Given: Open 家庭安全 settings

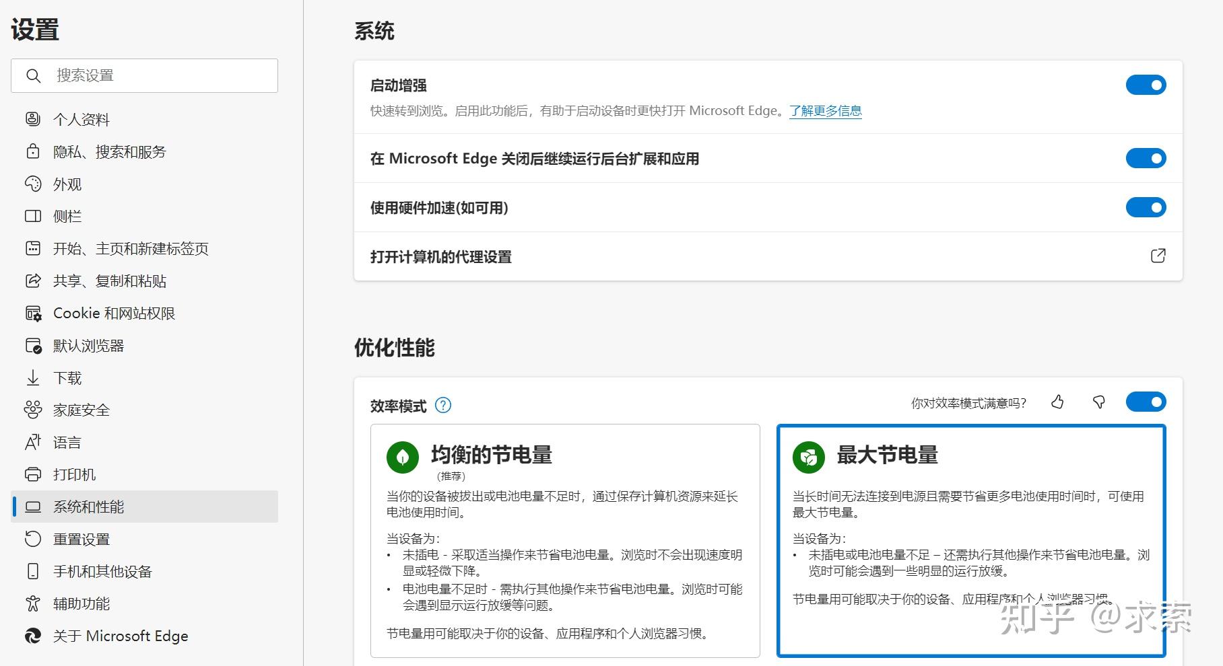Looking at the screenshot, I should click(x=145, y=410).
